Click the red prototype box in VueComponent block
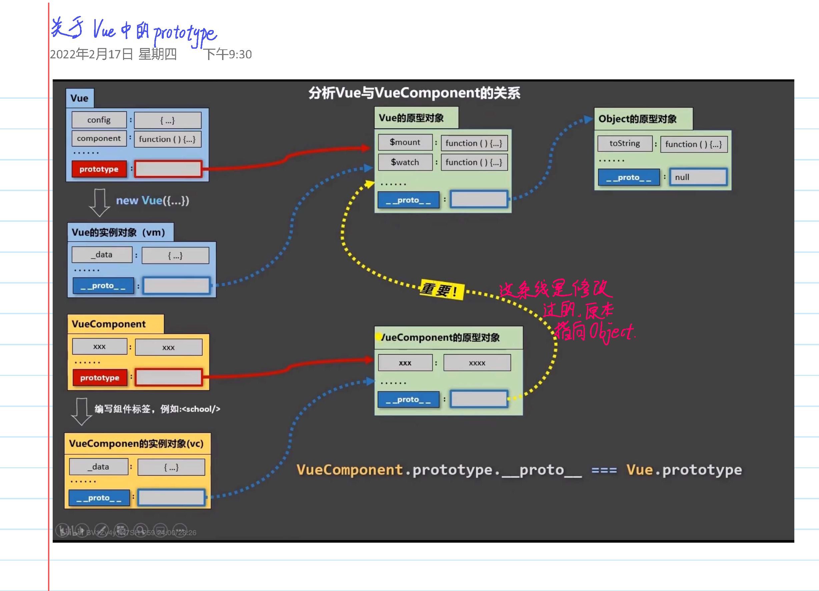This screenshot has height=591, width=819. pyautogui.click(x=100, y=378)
